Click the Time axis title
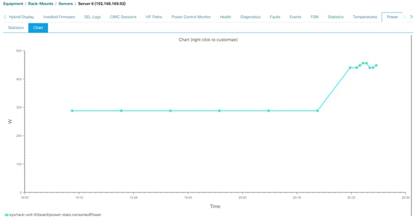The width and height of the screenshot is (414, 219). pyautogui.click(x=215, y=207)
